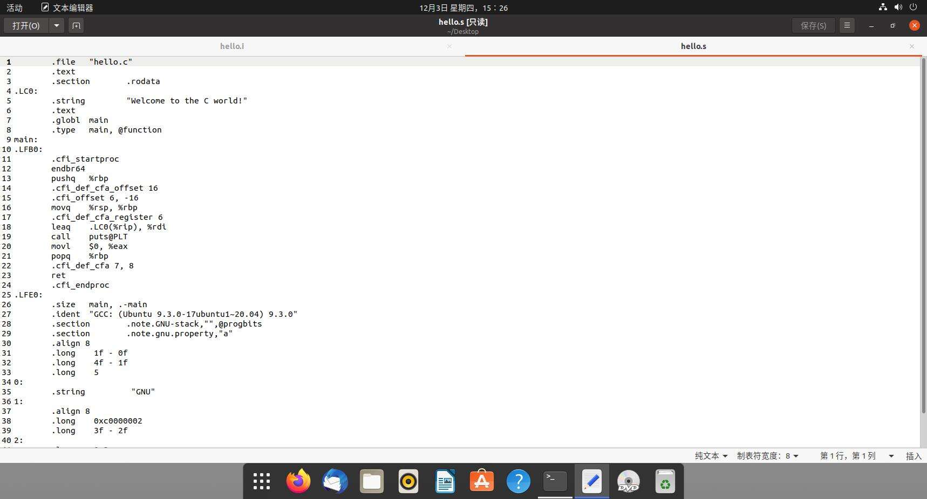Open the Files manager in dock
Viewport: 927px width, 499px height.
point(372,481)
